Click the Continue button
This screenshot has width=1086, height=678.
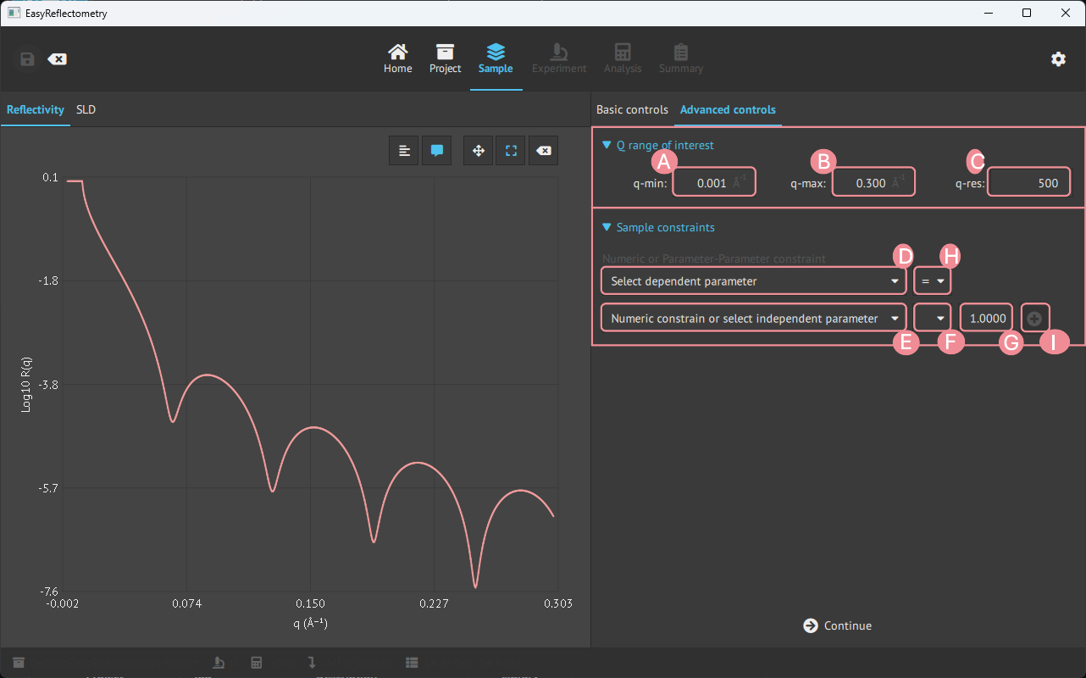[838, 625]
